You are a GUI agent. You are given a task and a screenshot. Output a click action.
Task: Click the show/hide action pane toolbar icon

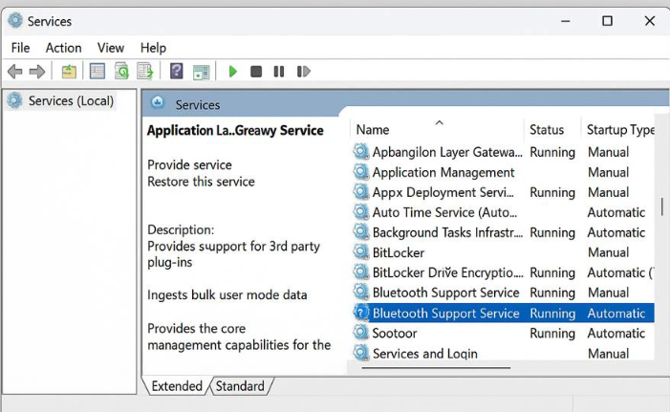pyautogui.click(x=201, y=73)
